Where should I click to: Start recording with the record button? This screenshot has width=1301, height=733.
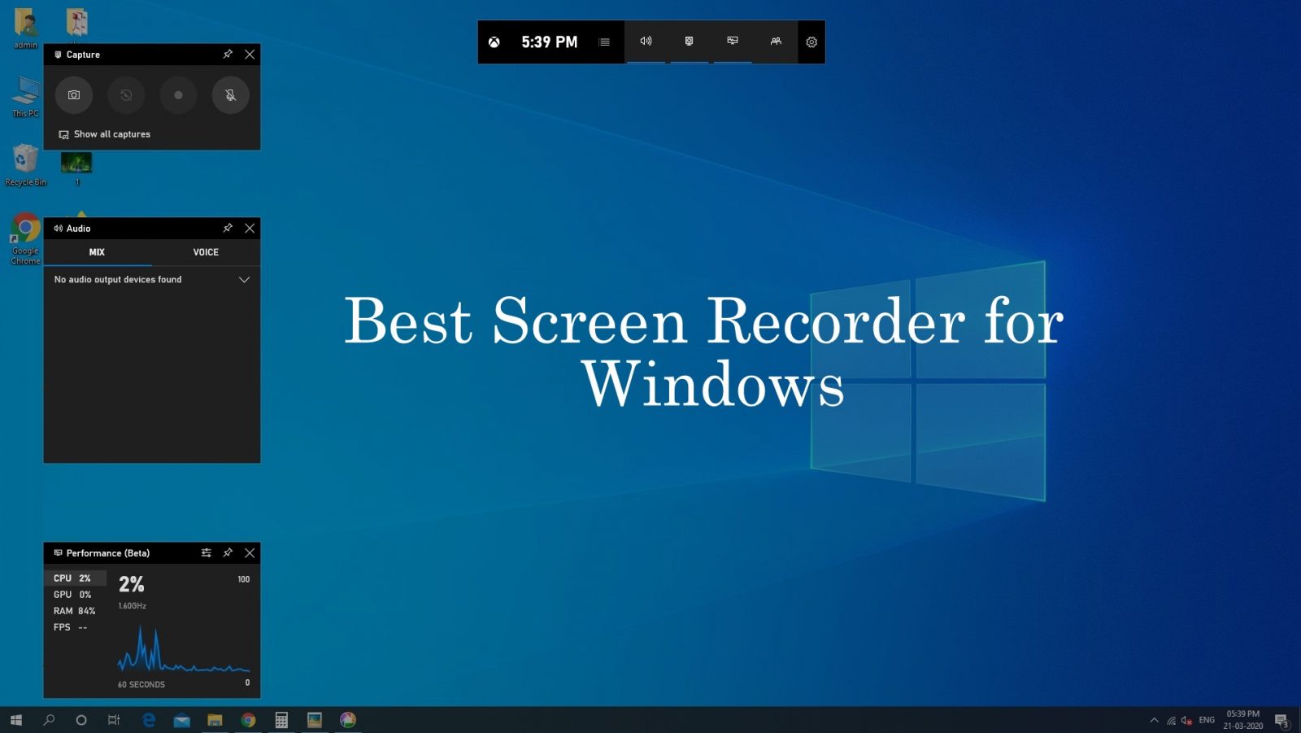(x=178, y=95)
